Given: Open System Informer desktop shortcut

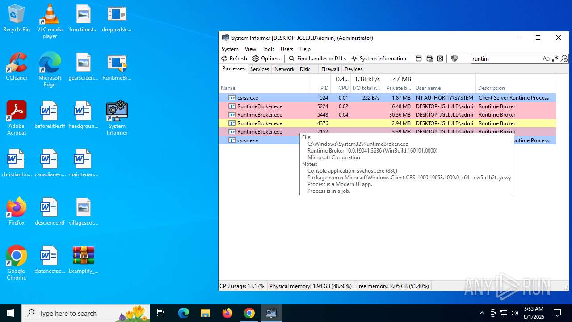Looking at the screenshot, I should (117, 118).
